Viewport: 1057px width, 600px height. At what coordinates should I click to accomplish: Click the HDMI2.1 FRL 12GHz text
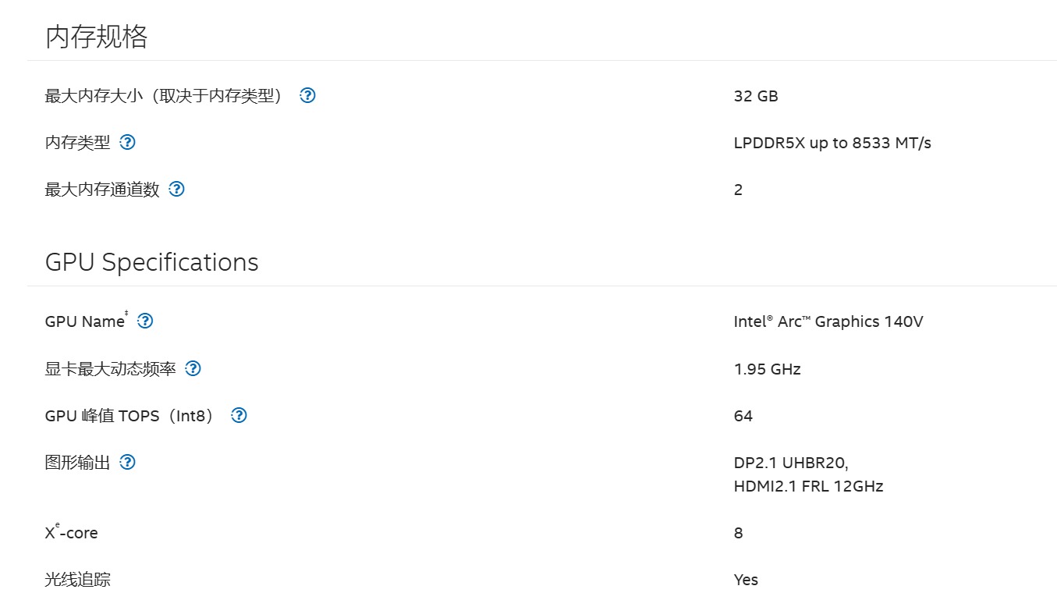coord(807,487)
